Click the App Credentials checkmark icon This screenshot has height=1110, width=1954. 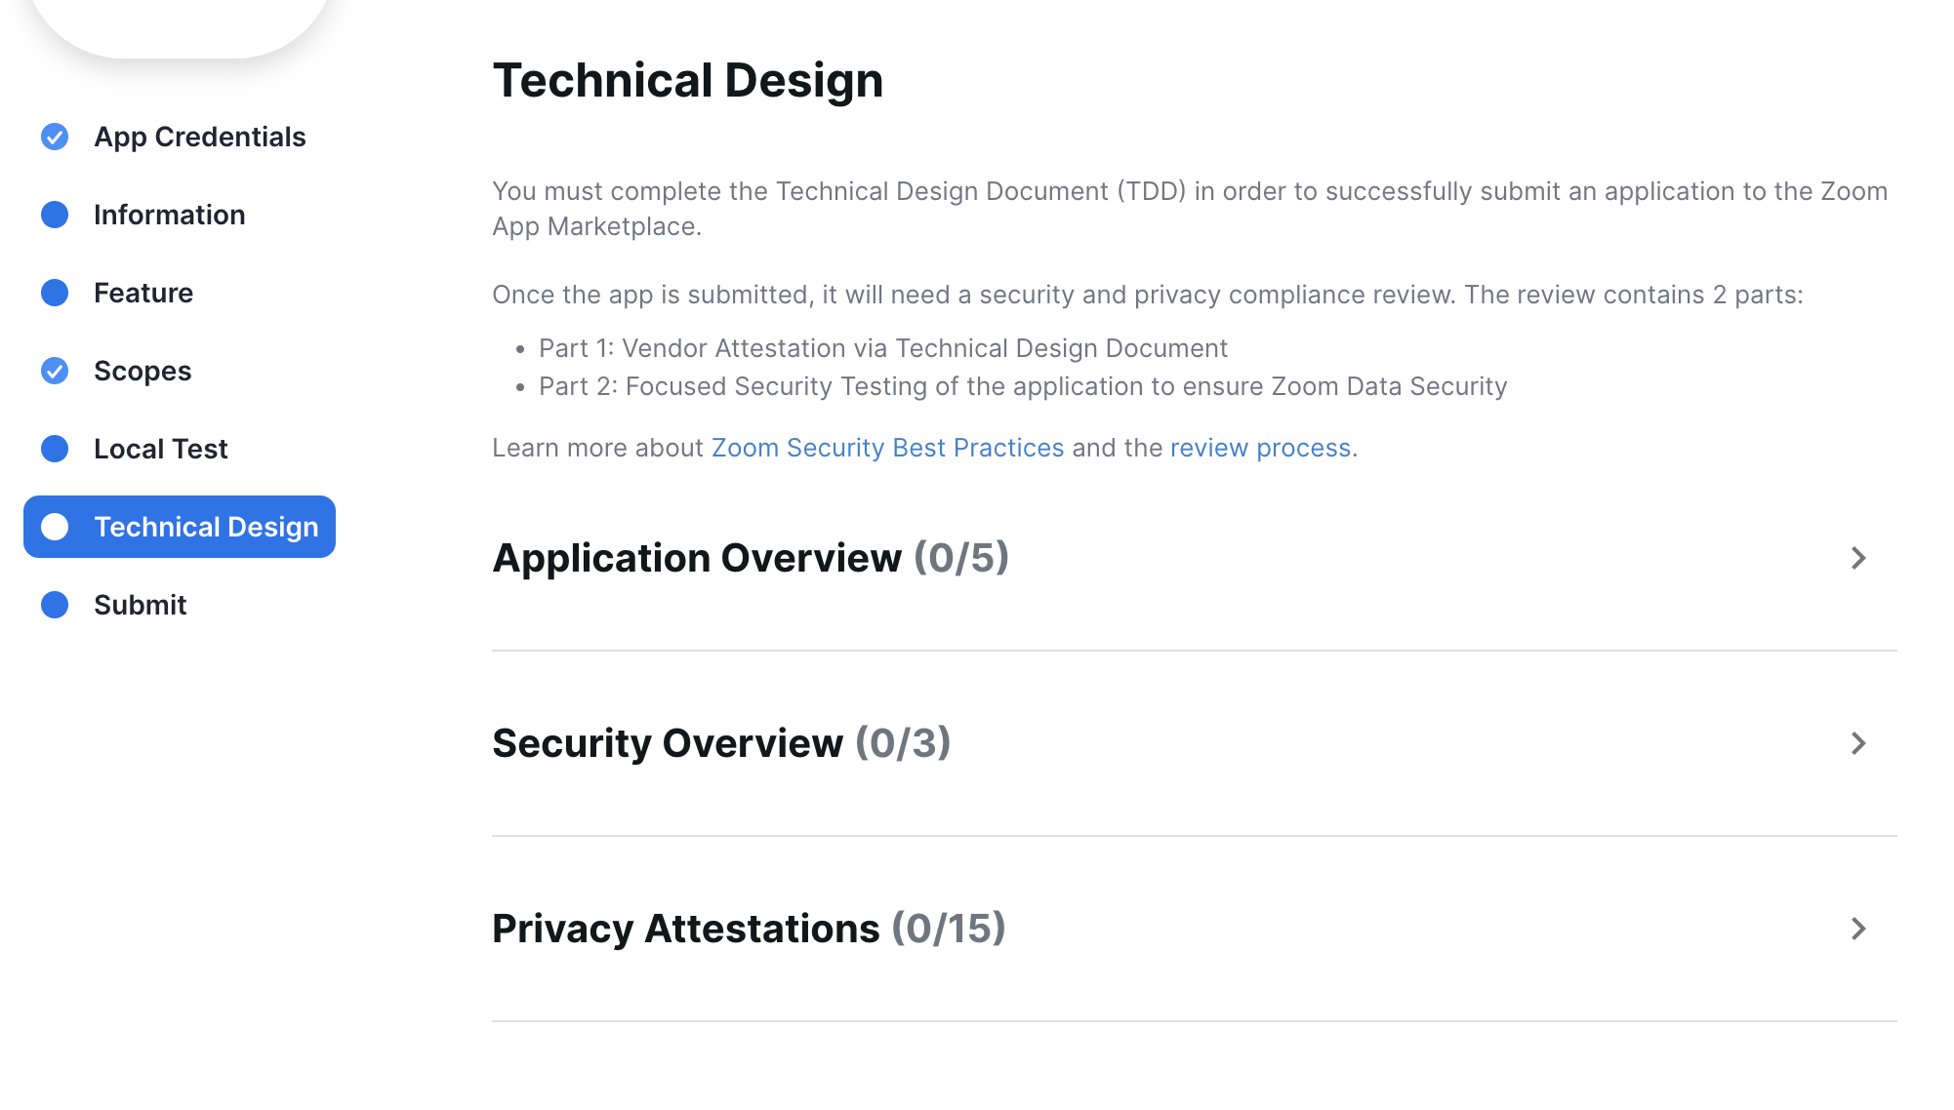click(55, 137)
